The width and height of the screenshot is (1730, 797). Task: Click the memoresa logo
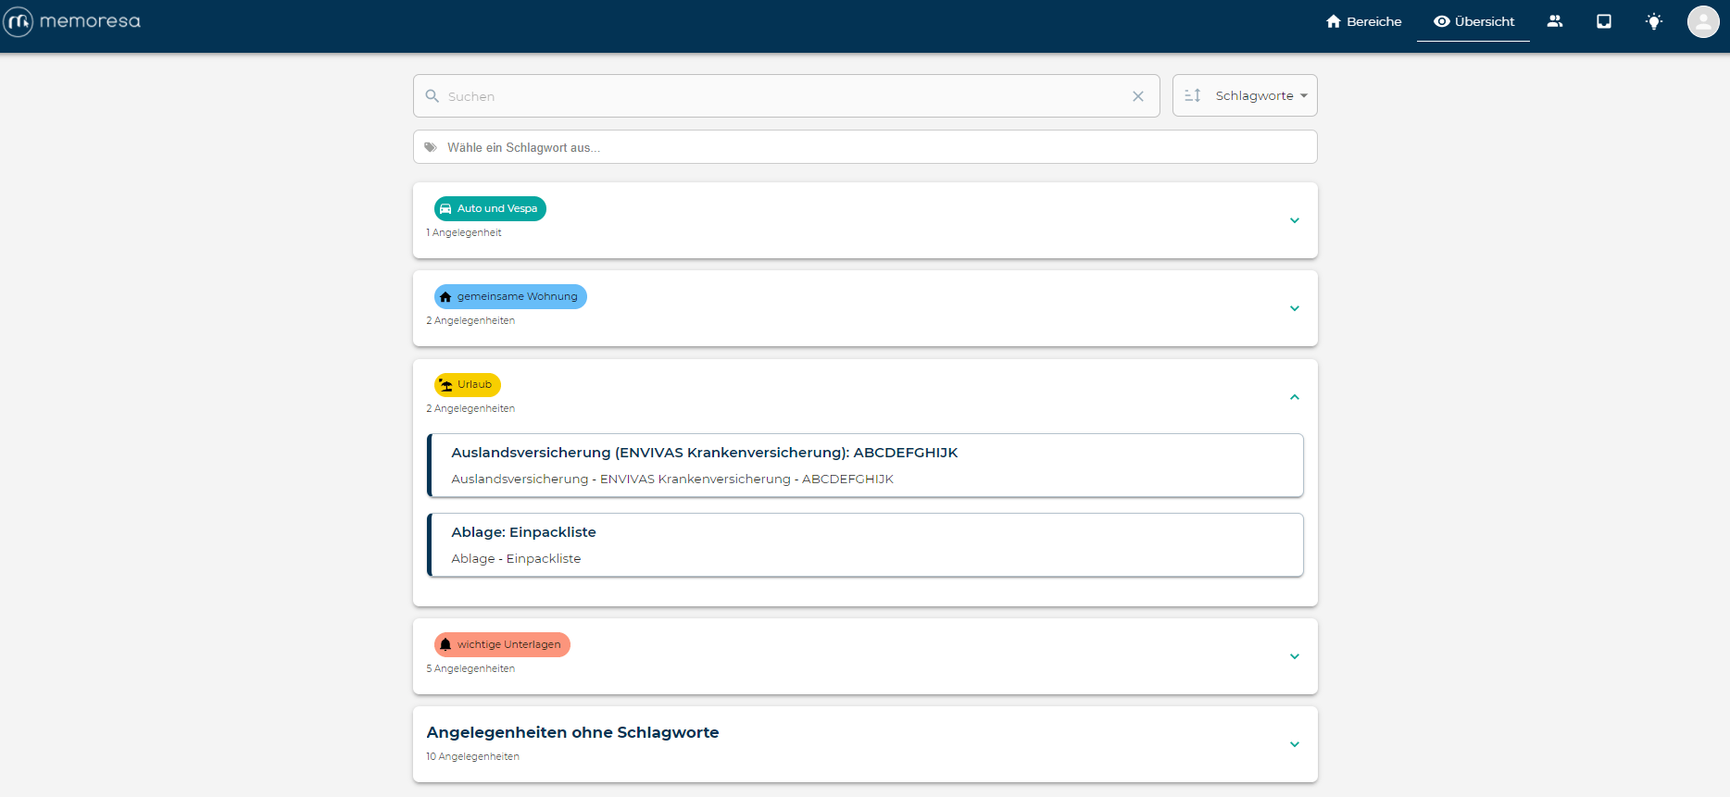pyautogui.click(x=72, y=21)
